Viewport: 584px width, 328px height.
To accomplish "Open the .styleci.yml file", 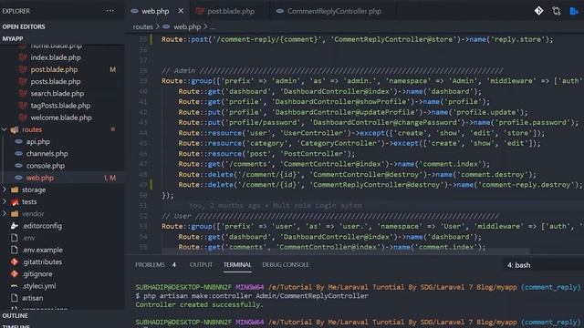I will coord(39,286).
